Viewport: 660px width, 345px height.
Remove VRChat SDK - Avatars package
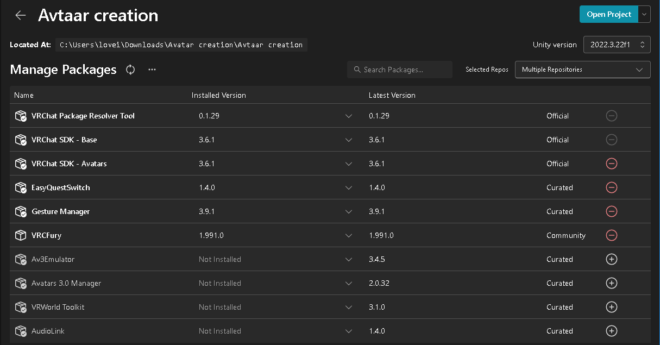click(611, 164)
